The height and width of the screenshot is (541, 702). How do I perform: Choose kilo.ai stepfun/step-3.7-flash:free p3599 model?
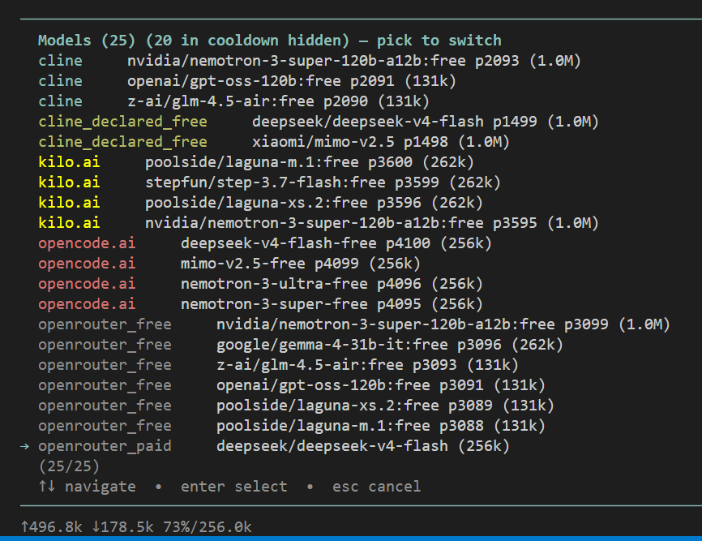(x=269, y=182)
